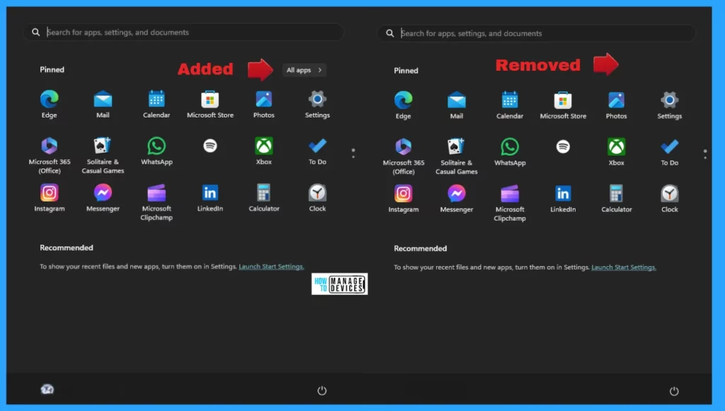This screenshot has width=725, height=411.
Task: Switch pinned page via dots in left menu
Action: click(353, 154)
